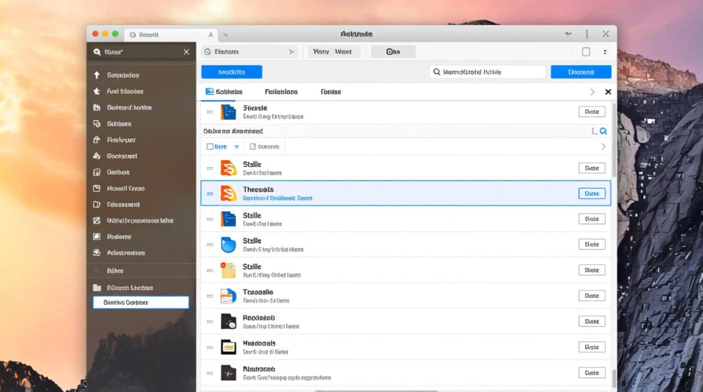Tick the blue checkbox in the filter row
The image size is (703, 392).
210,147
